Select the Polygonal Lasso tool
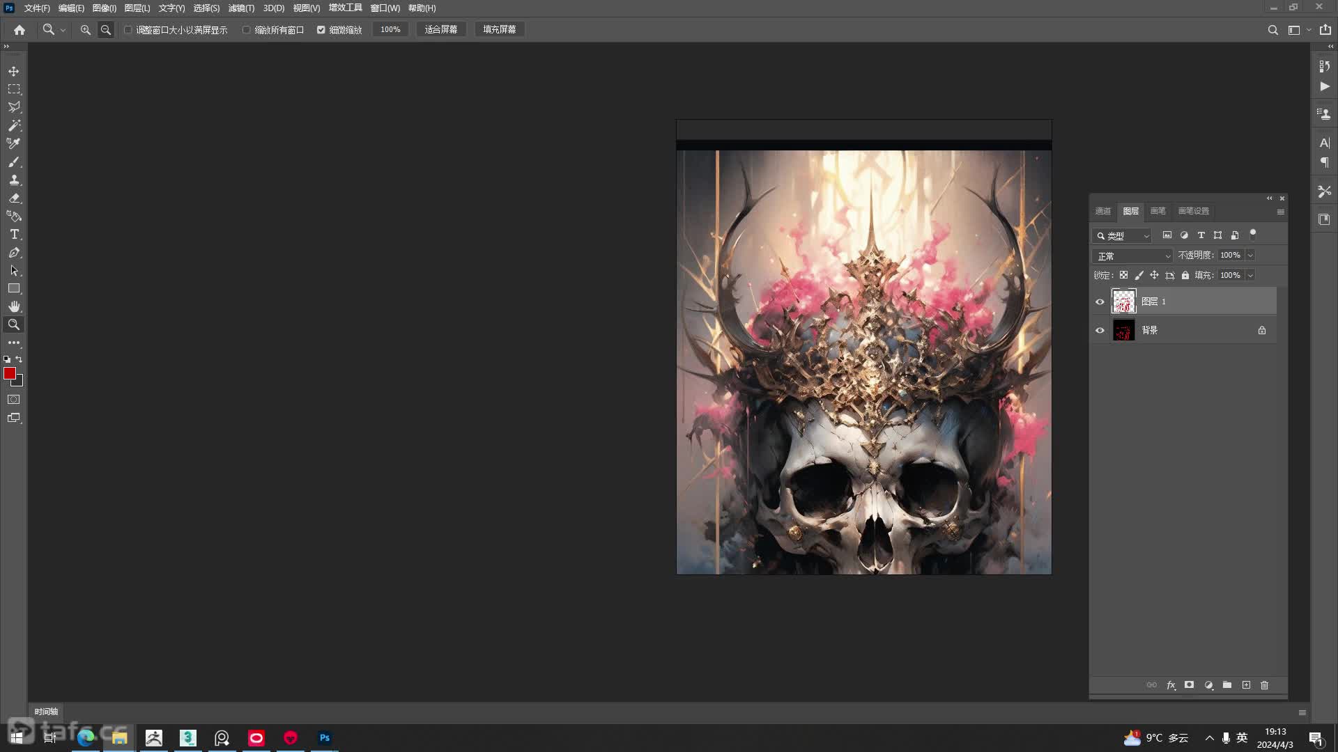 [x=14, y=107]
